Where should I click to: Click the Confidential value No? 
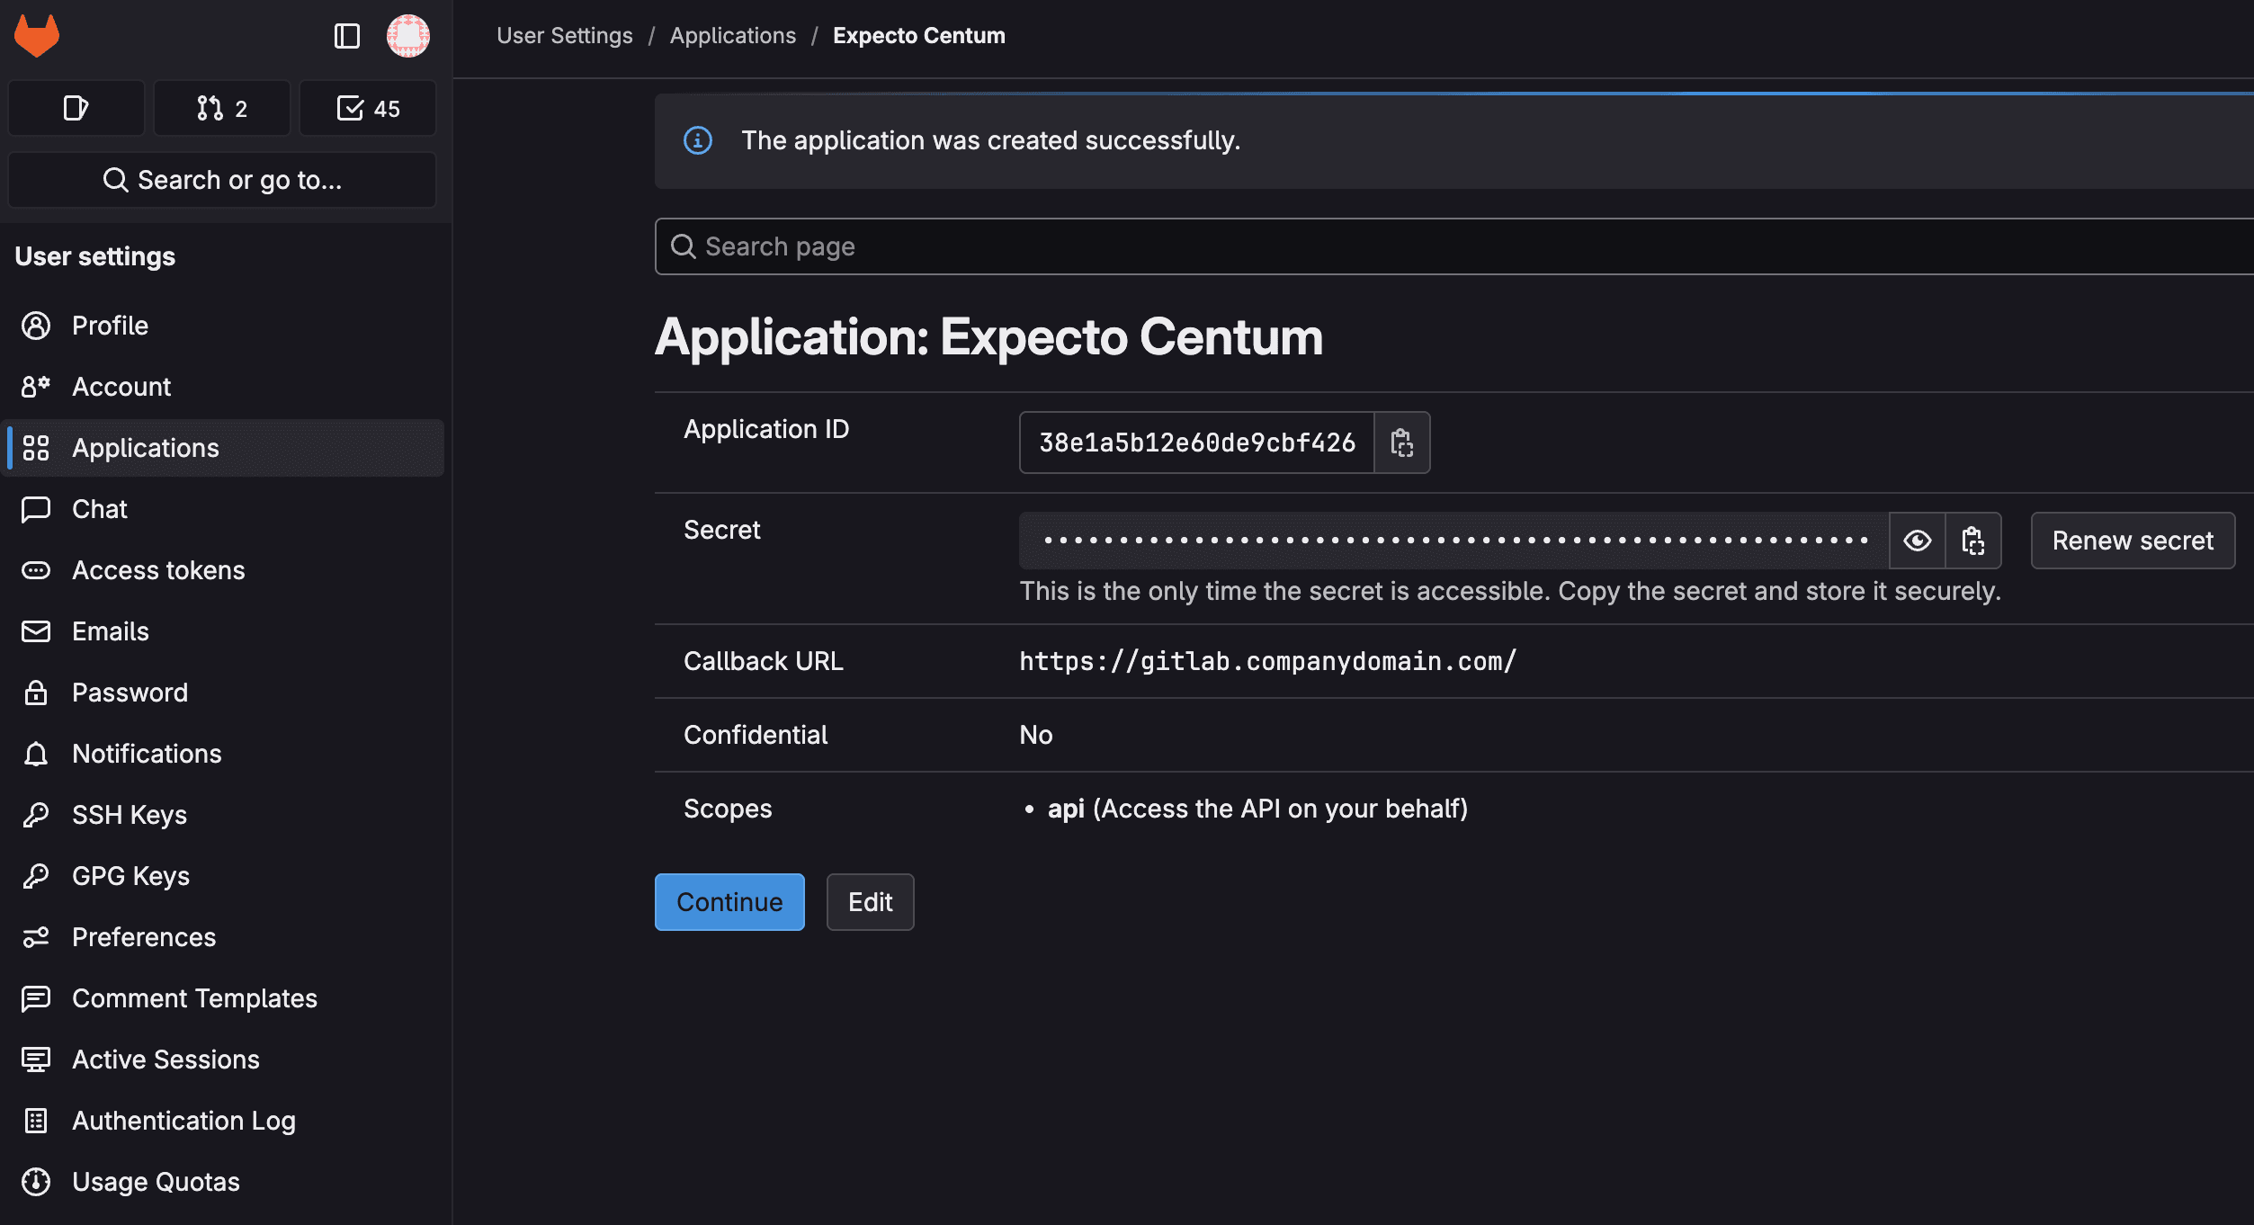point(1036,735)
